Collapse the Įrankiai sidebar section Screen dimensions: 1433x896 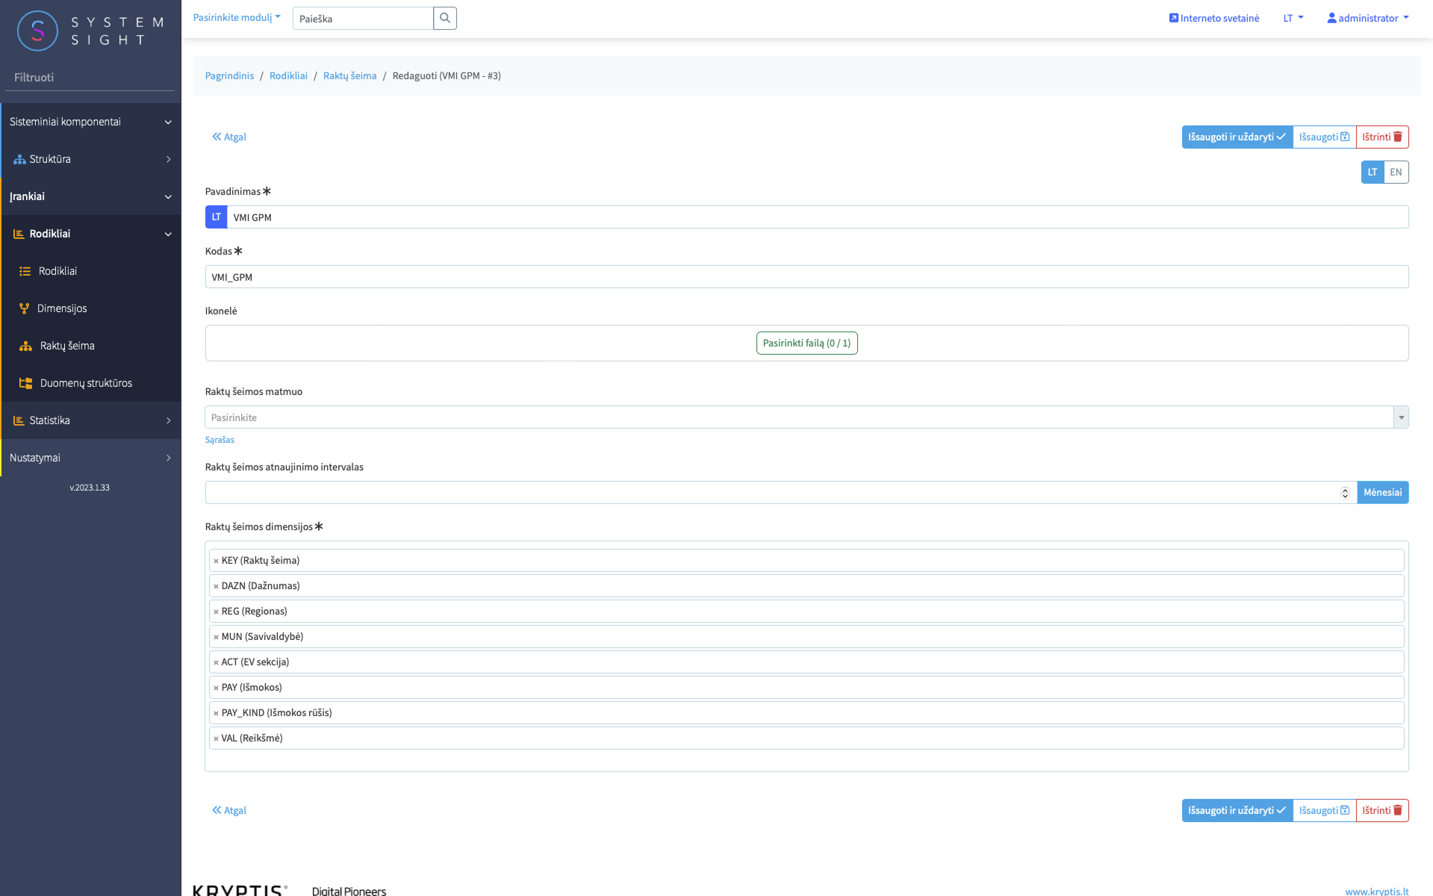click(x=90, y=196)
